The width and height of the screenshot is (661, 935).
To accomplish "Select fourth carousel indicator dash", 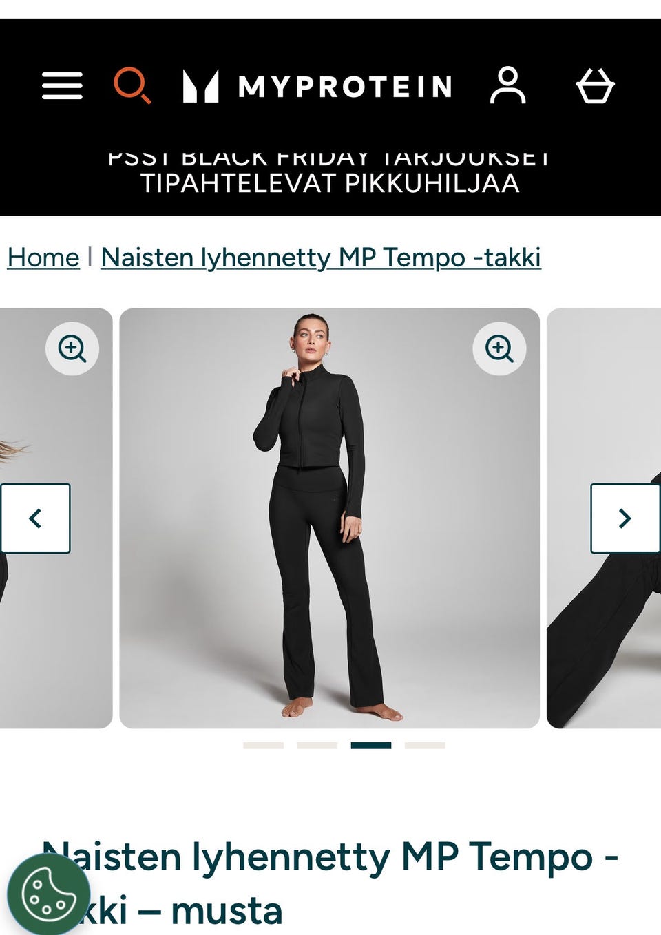I will coord(425,746).
